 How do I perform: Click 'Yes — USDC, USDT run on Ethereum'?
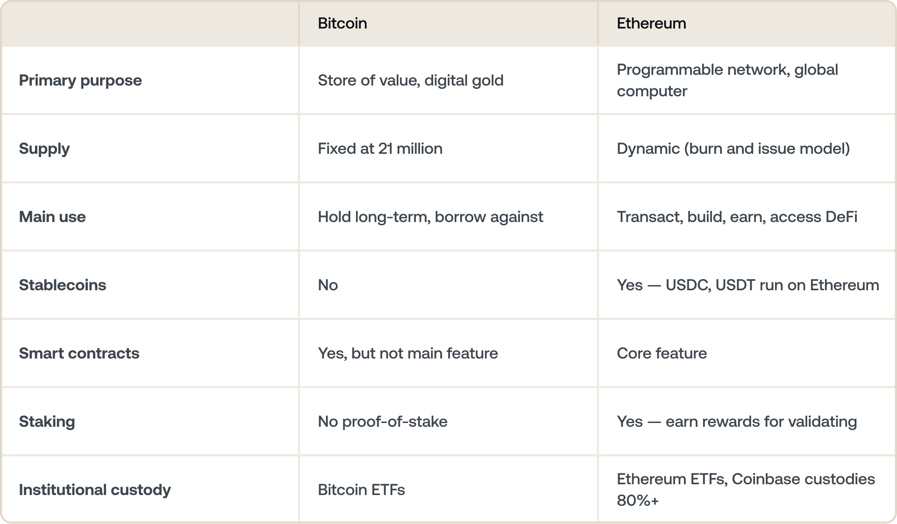pos(747,285)
